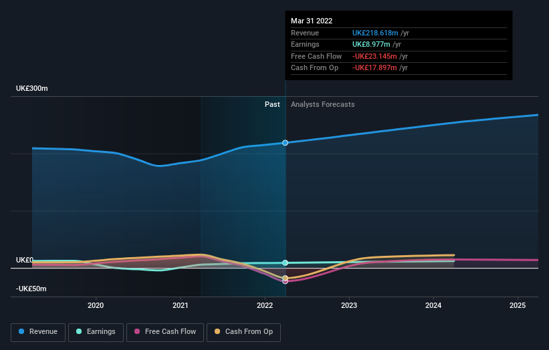This screenshot has width=549, height=350.
Task: Click the 2020 x-axis label
Action: [96, 305]
